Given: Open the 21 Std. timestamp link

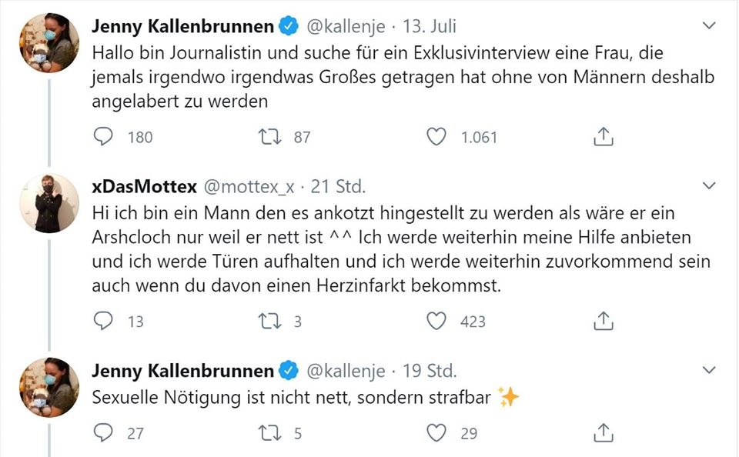Looking at the screenshot, I should click(338, 186).
